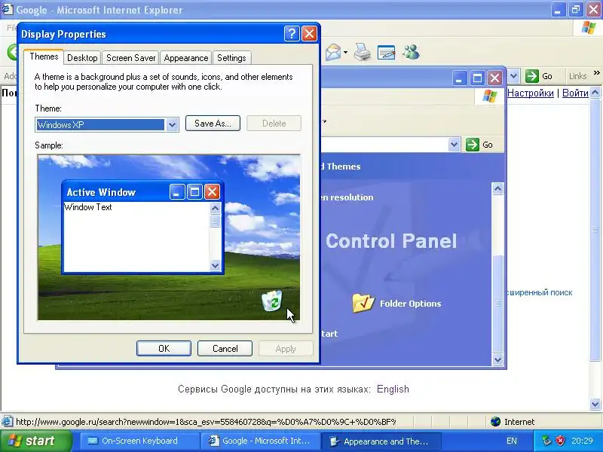Click Cancel in Display Properties

[x=225, y=348]
